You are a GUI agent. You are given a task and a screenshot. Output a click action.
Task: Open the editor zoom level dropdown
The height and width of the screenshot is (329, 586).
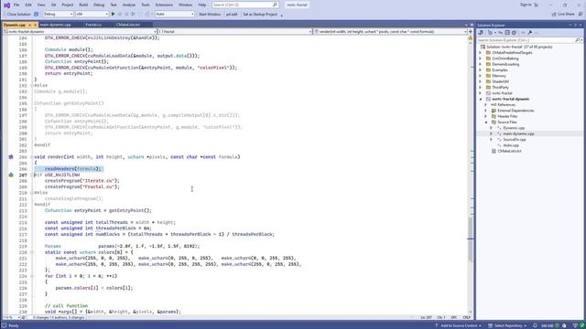tap(11, 318)
